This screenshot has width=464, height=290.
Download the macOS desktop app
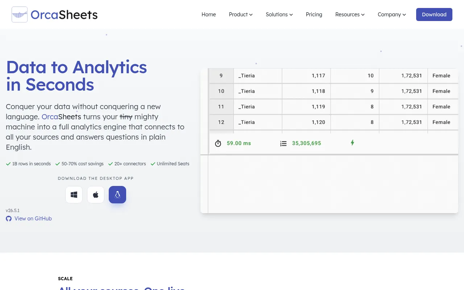point(96,195)
